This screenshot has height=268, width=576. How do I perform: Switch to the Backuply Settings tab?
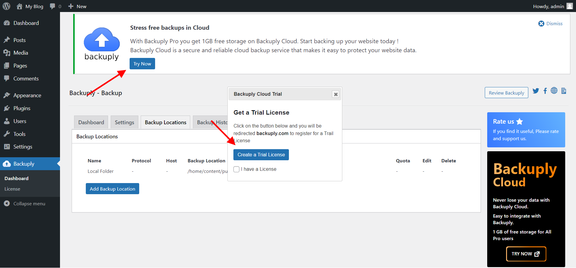pyautogui.click(x=124, y=122)
